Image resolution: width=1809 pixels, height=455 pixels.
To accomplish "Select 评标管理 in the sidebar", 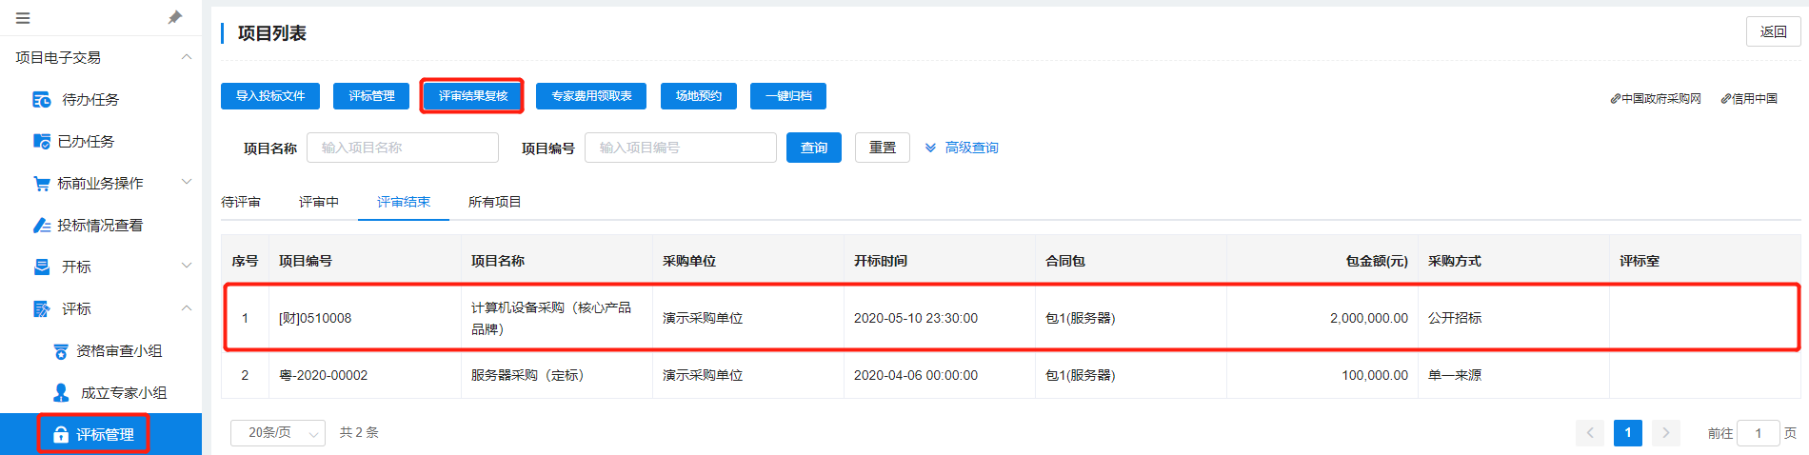I will point(104,435).
